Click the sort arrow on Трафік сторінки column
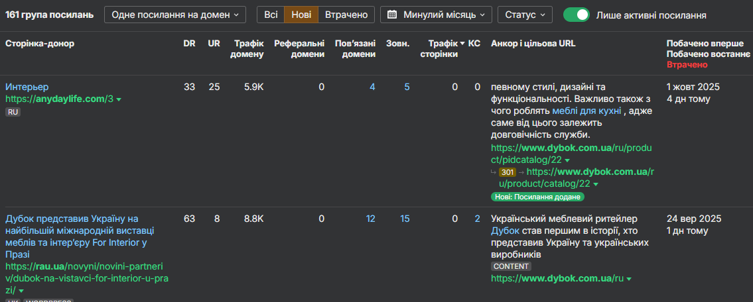The height and width of the screenshot is (302, 753). click(462, 44)
